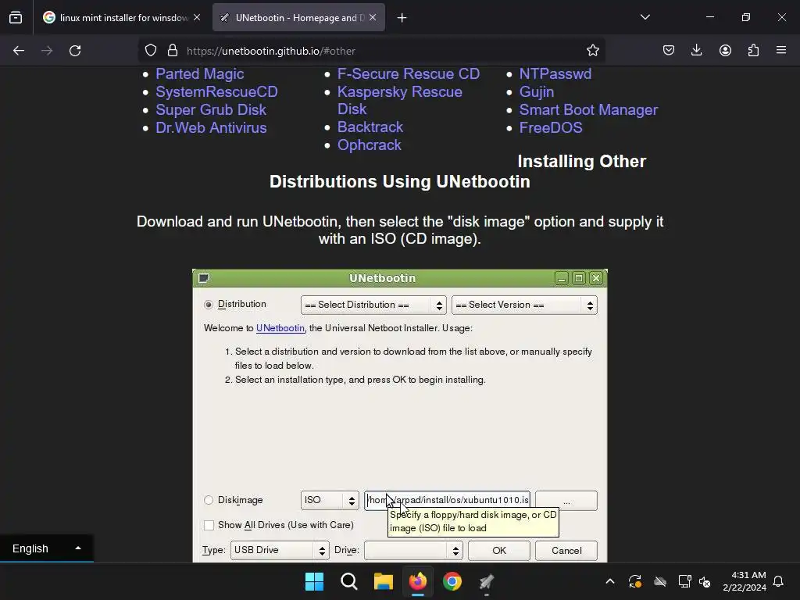Click Cancel in UNetbootin dialog
Image resolution: width=800 pixels, height=600 pixels.
[566, 551]
